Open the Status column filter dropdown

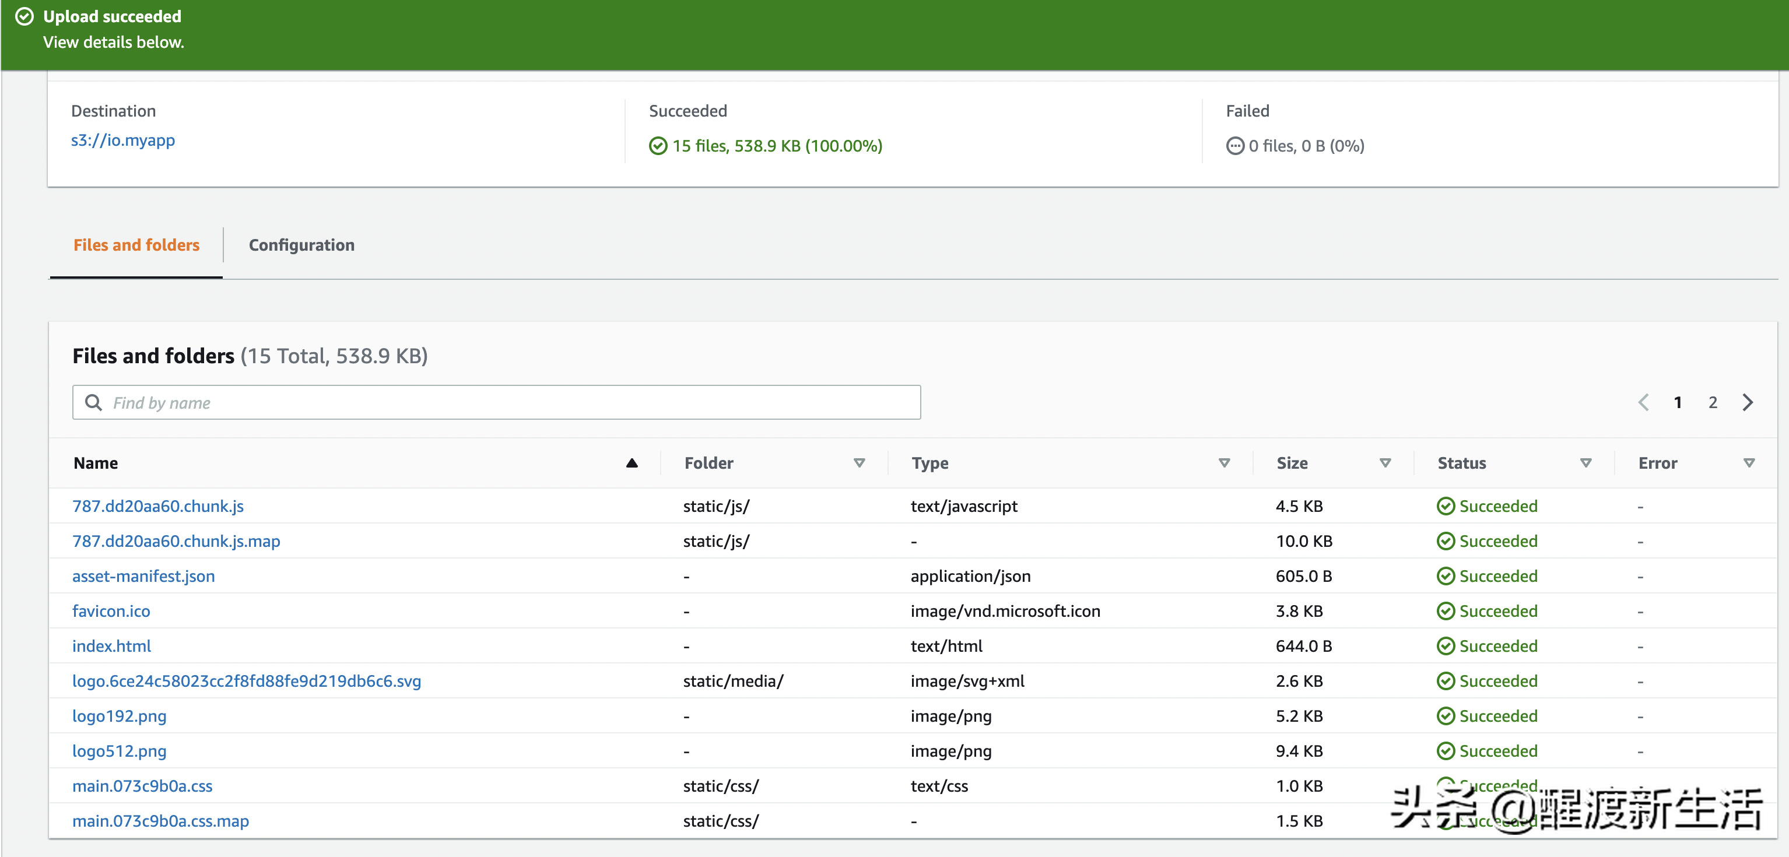pos(1585,463)
